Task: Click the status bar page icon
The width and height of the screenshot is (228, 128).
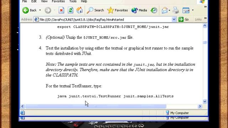Action: click(23, 113)
